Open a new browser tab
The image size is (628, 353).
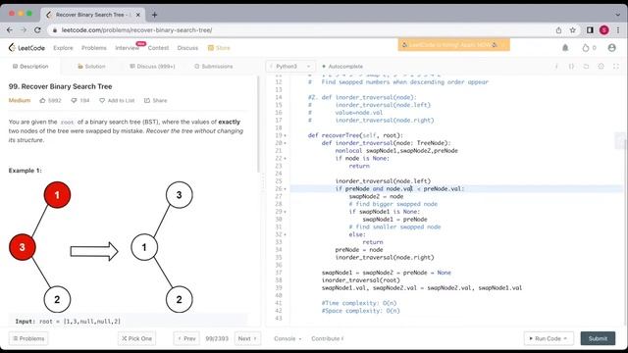155,15
